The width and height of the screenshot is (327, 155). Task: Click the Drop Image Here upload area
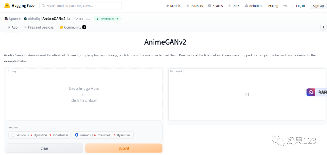[x=84, y=94]
